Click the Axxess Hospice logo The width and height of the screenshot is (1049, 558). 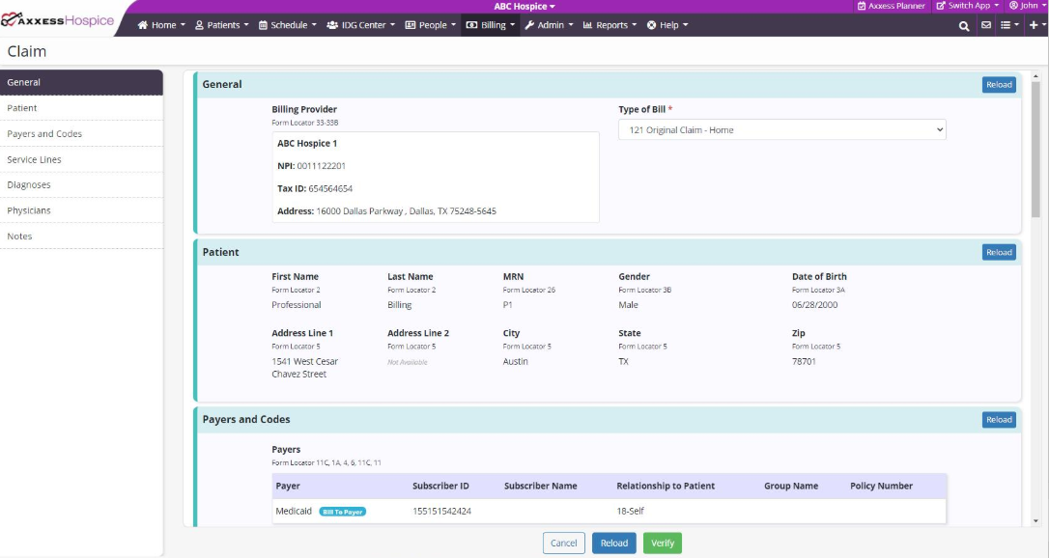[x=58, y=20]
